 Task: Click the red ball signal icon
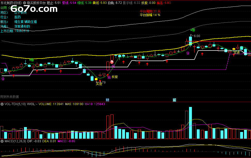112,62
